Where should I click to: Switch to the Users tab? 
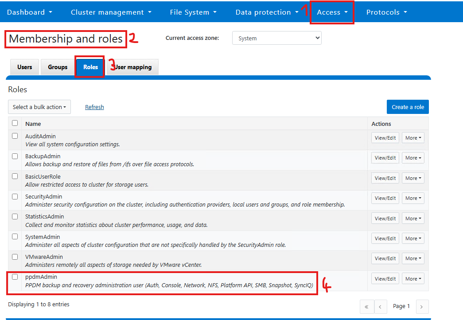(x=24, y=67)
